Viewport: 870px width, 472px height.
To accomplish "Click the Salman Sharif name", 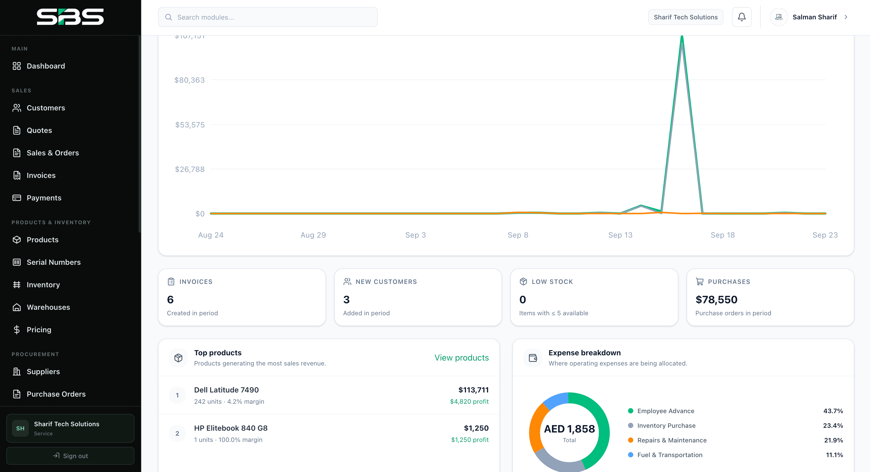I will 815,17.
